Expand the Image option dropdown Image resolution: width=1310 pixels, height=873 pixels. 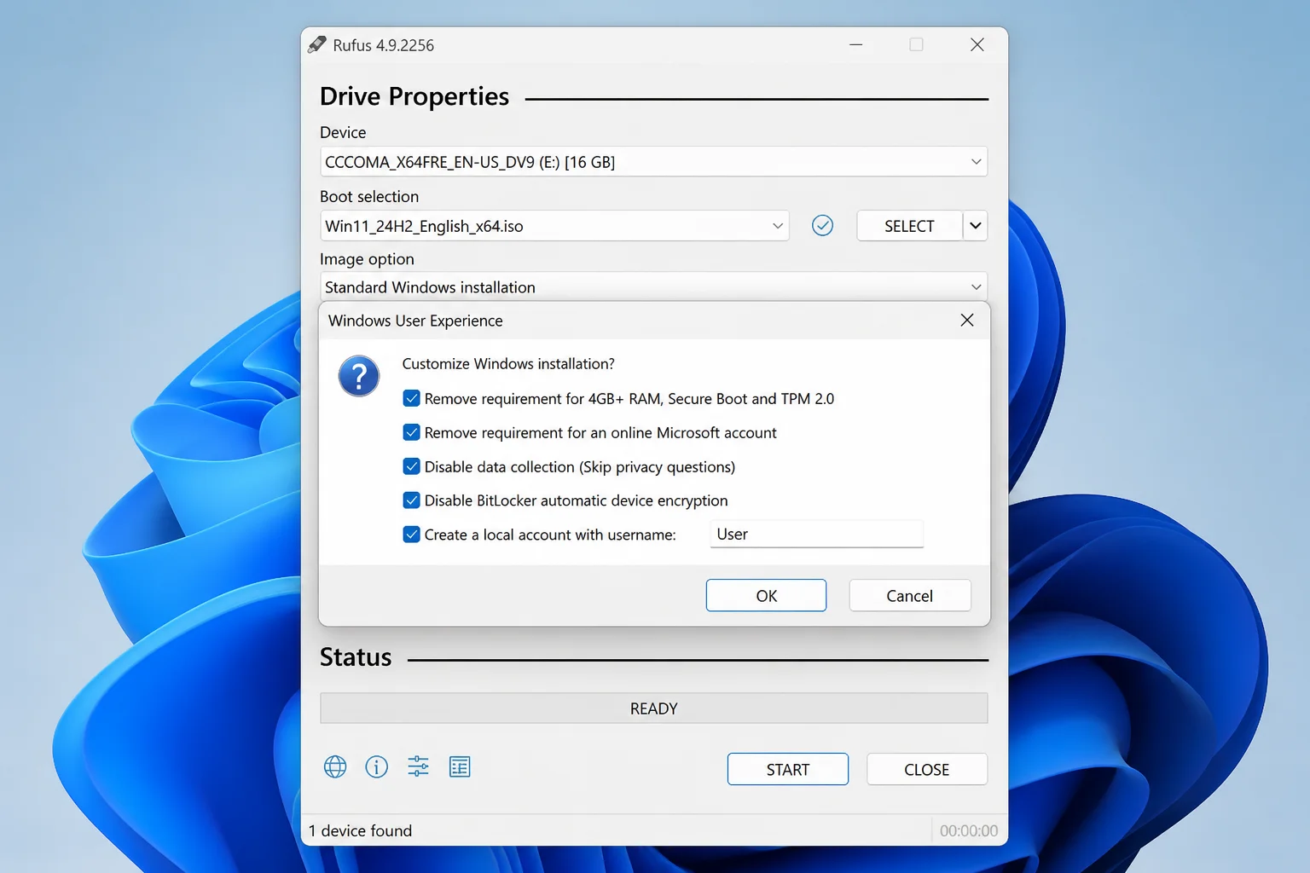click(653, 286)
